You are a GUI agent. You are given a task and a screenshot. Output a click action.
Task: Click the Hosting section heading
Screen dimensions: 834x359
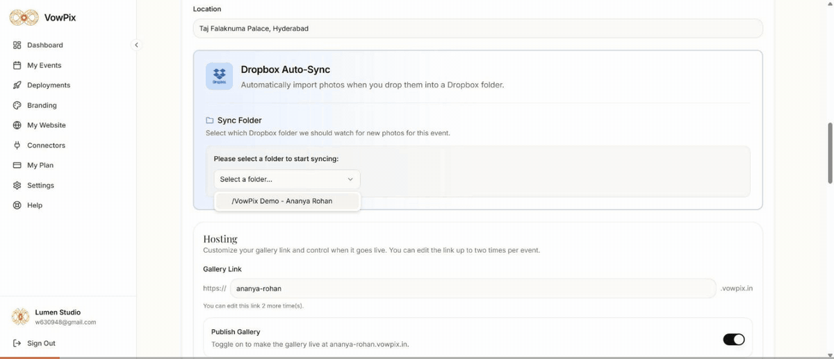(x=220, y=239)
